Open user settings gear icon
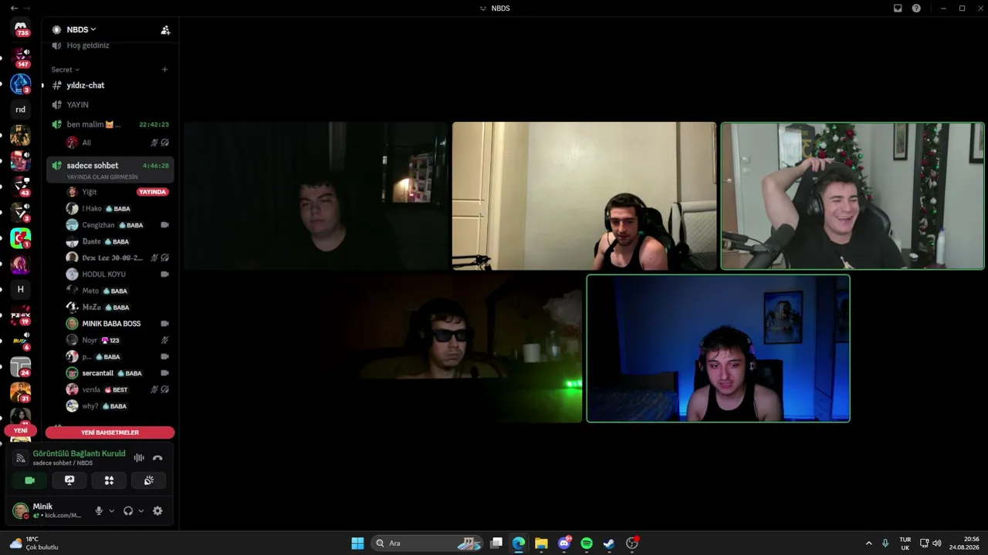Viewport: 988px width, 555px height. 157,511
